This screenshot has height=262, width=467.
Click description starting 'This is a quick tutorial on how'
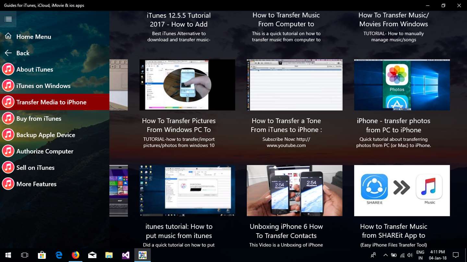click(286, 37)
